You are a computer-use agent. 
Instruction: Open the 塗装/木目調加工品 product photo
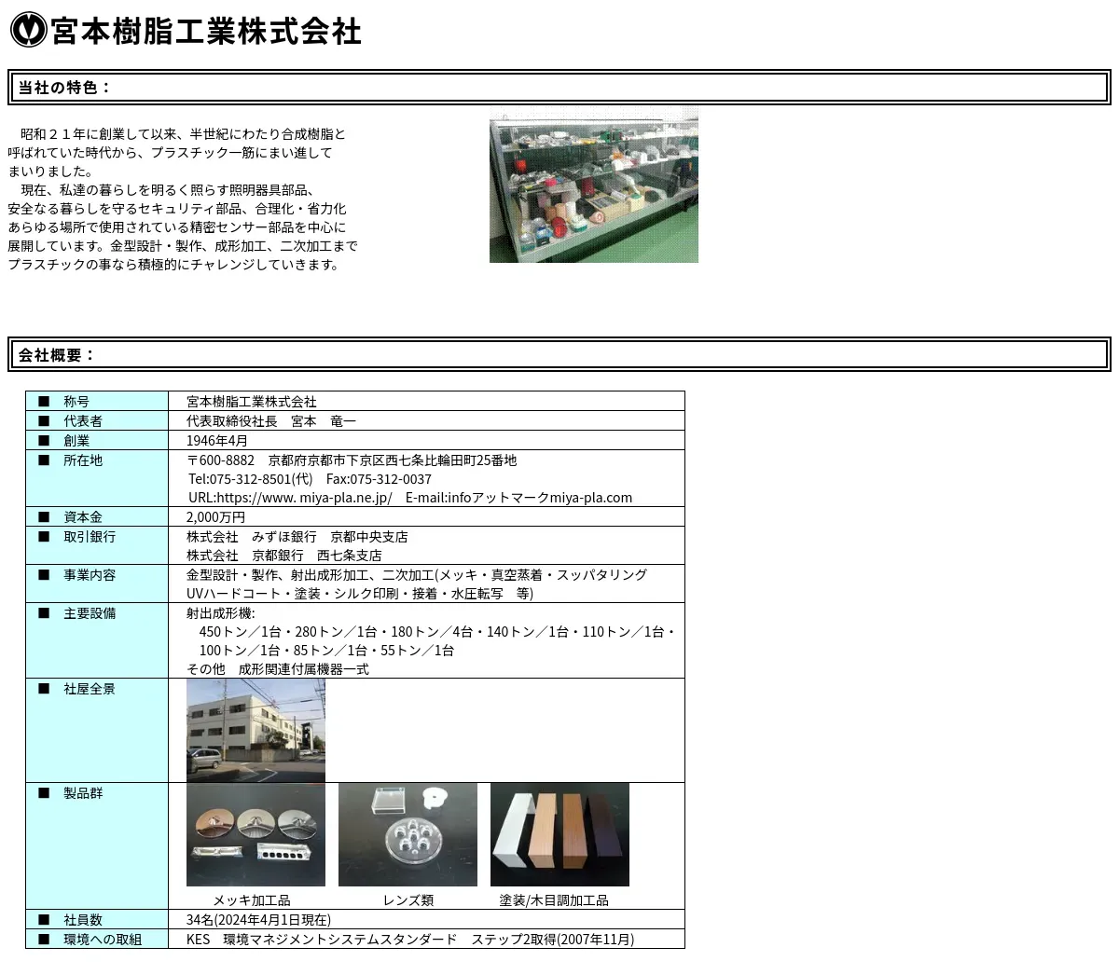click(x=559, y=834)
